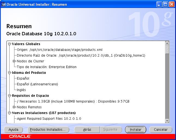Select the Nodos de Cluster label

31,61
